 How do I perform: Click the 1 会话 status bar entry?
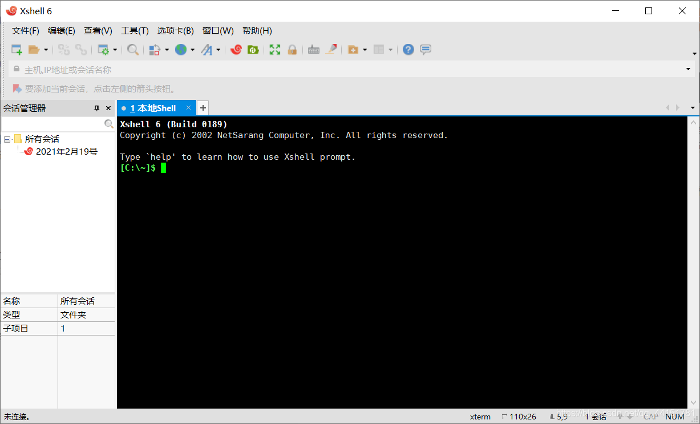tap(596, 417)
